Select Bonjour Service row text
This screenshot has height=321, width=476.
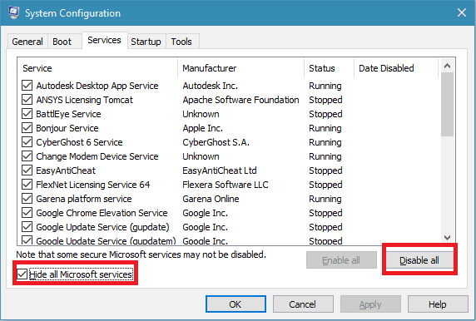coord(67,128)
